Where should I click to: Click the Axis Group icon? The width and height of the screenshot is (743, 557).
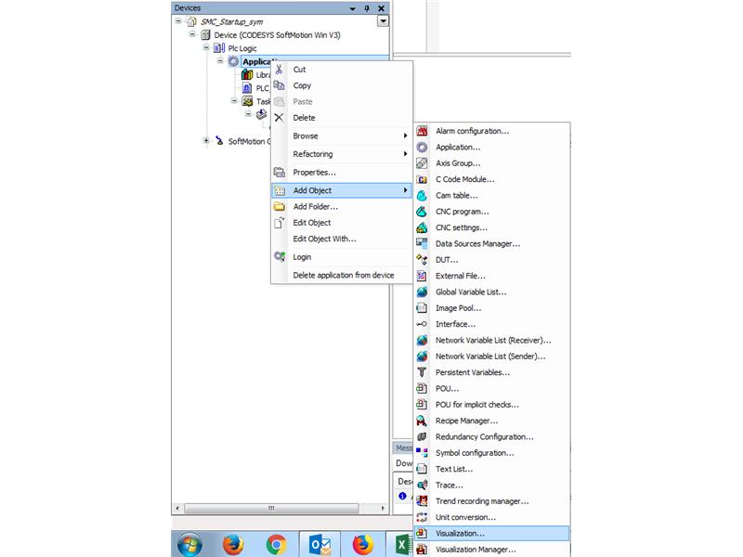[x=422, y=163]
